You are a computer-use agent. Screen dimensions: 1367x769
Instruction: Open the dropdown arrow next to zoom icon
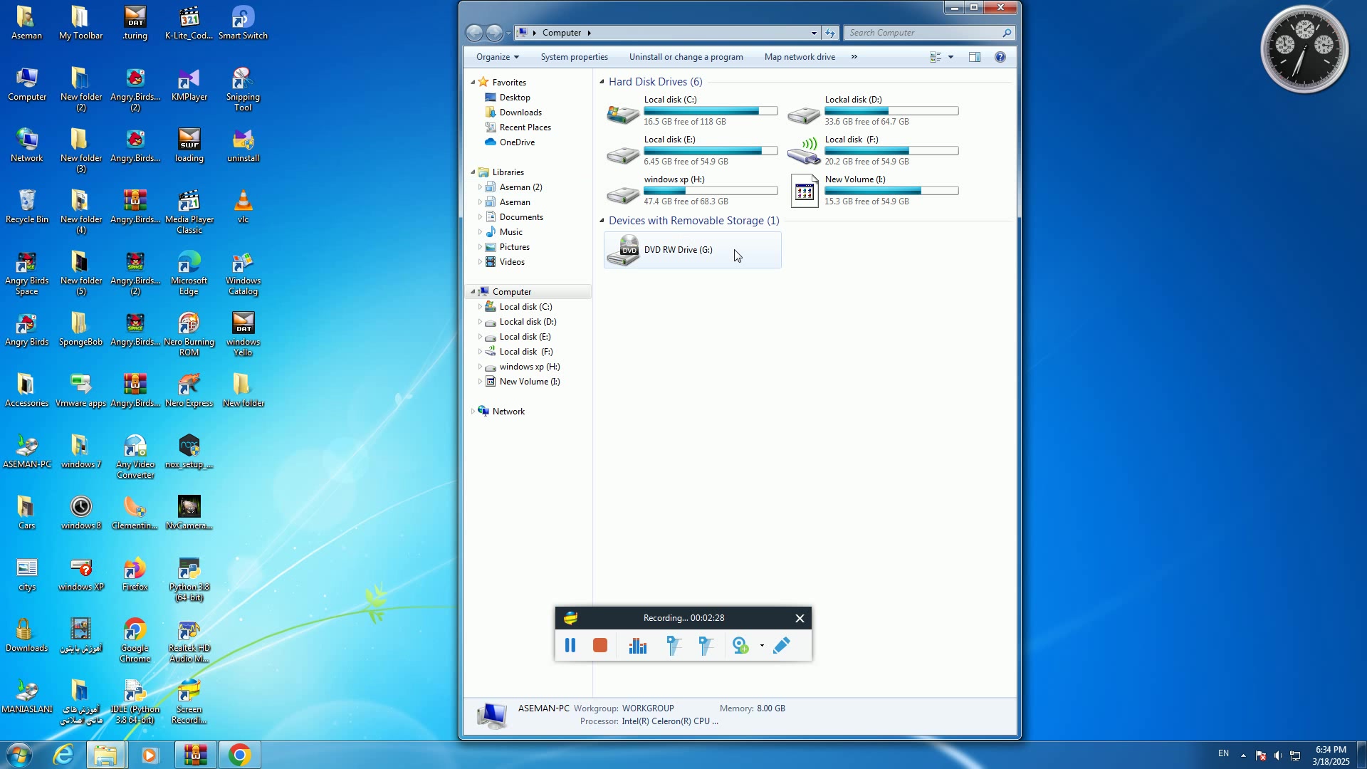click(762, 646)
